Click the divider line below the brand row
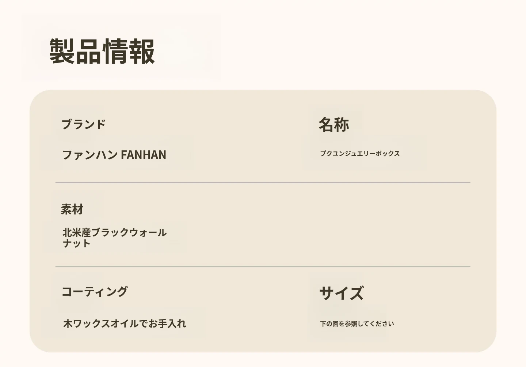 pyautogui.click(x=263, y=182)
